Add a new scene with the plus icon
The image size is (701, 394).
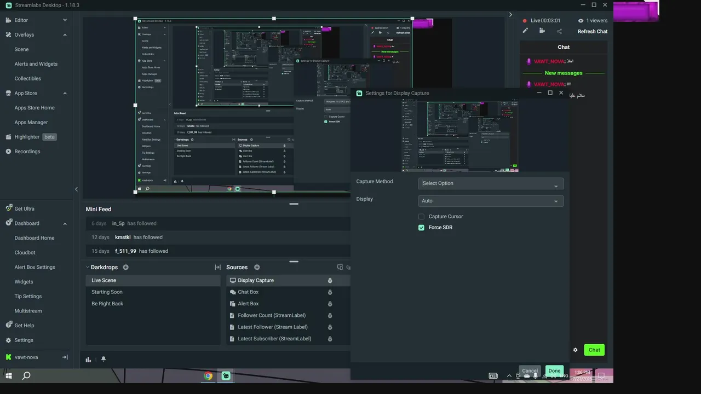(x=126, y=268)
